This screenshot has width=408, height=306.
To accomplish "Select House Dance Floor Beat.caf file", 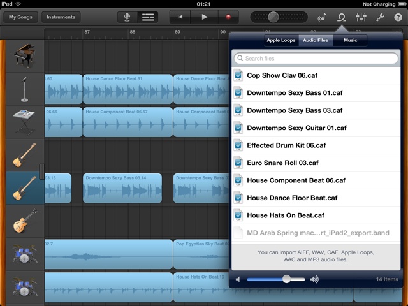I will tap(316, 198).
